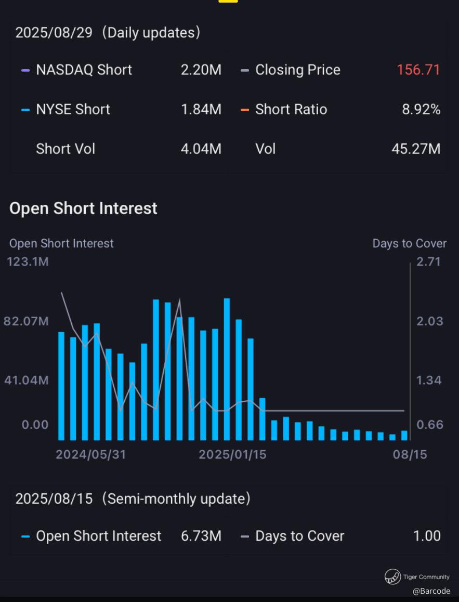Tap the 2025/01/15 date axis label
The image size is (459, 602).
pyautogui.click(x=232, y=455)
